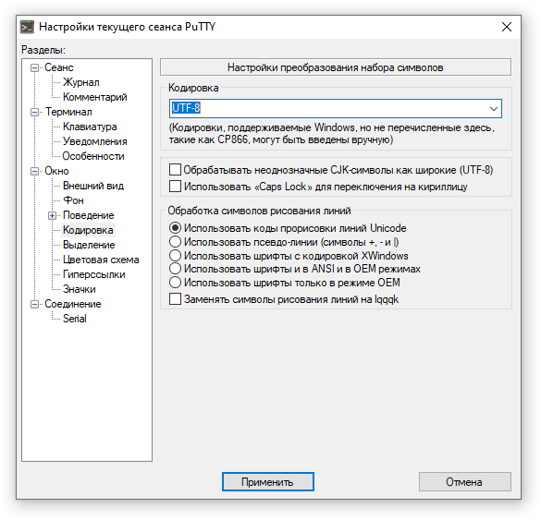Image resolution: width=541 pixels, height=520 pixels.
Task: Click the PuTTY terminal icon in title bar
Action: pyautogui.click(x=27, y=27)
